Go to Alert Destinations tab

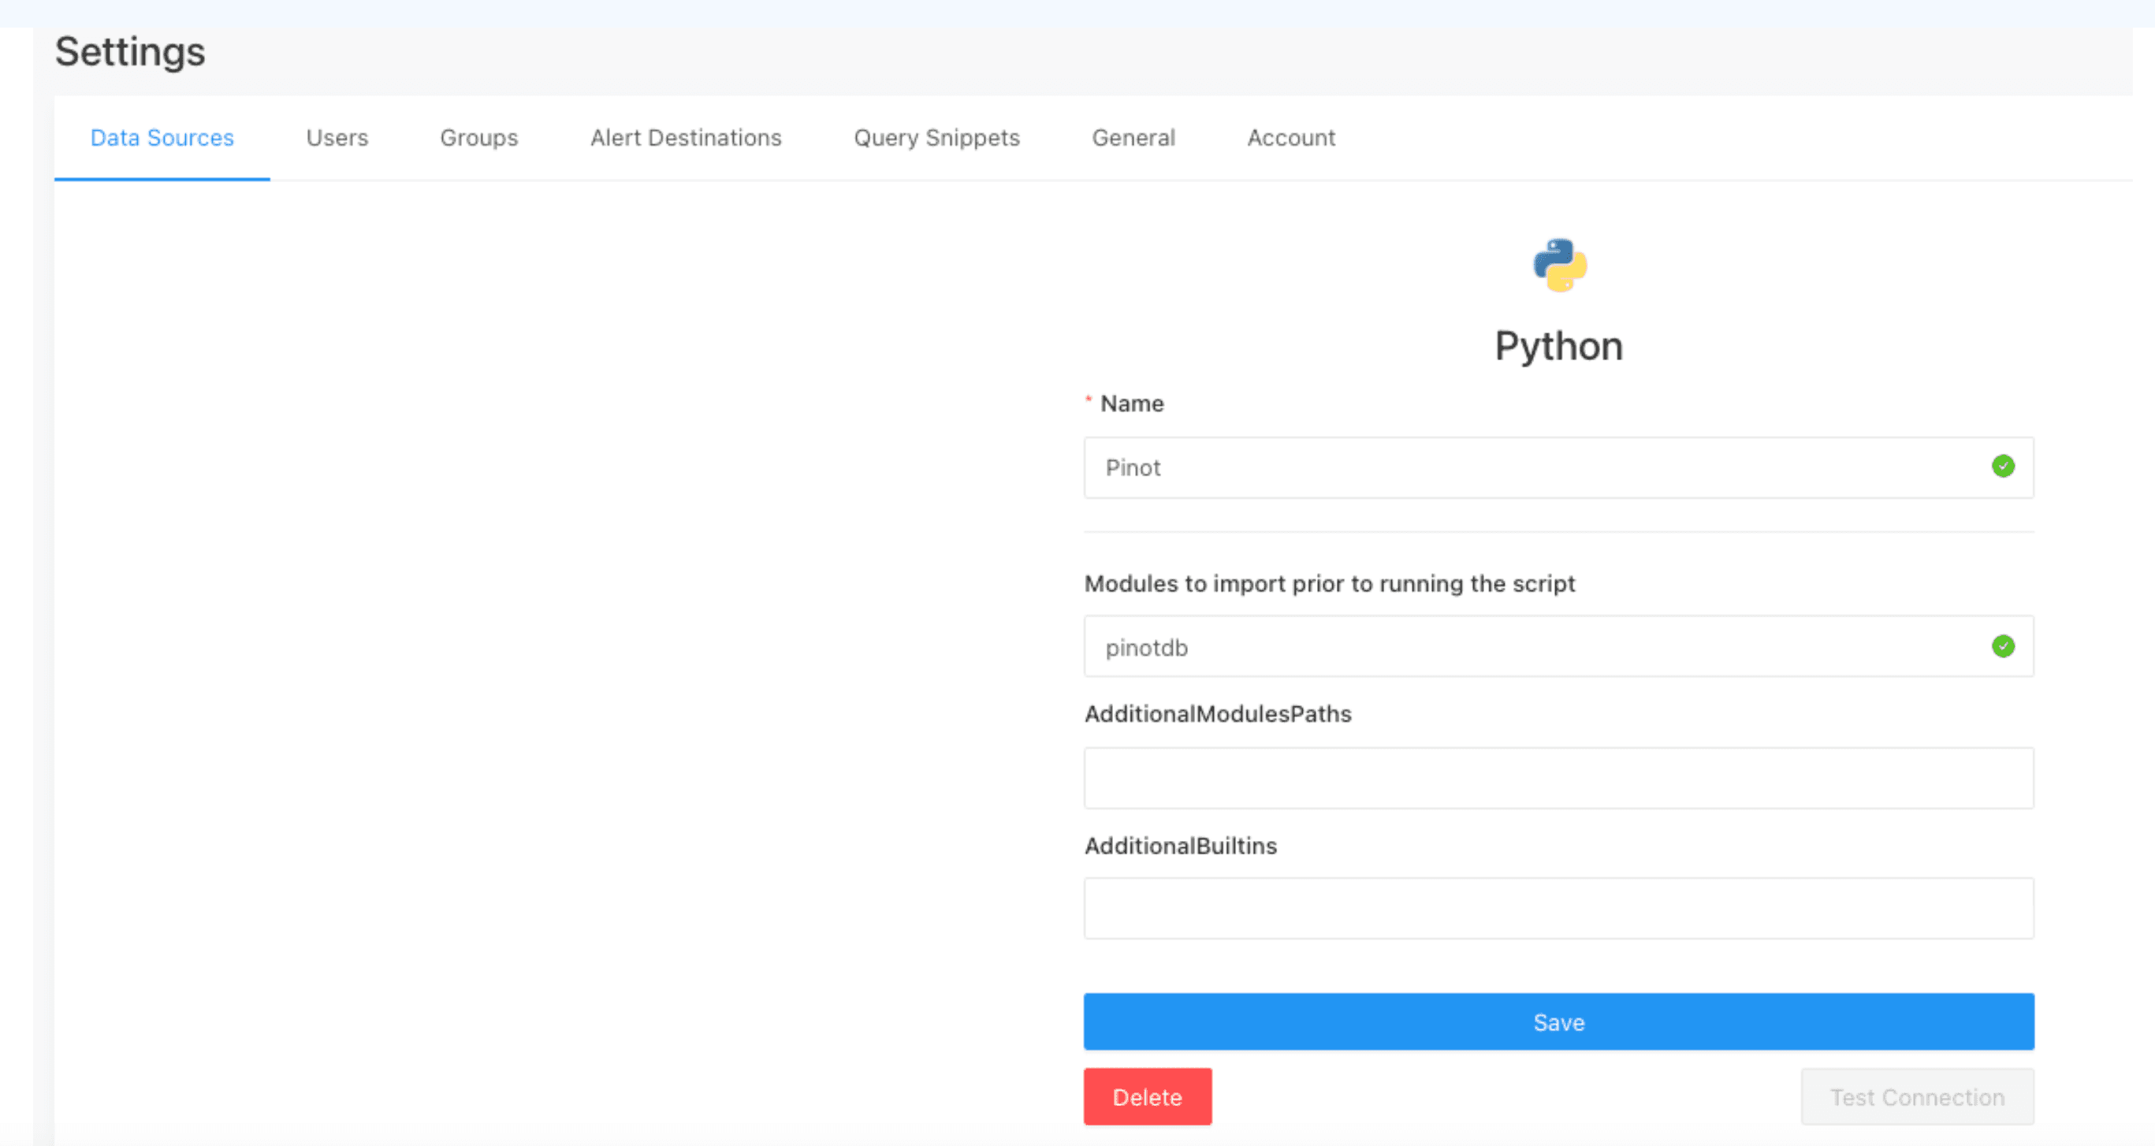(x=686, y=137)
